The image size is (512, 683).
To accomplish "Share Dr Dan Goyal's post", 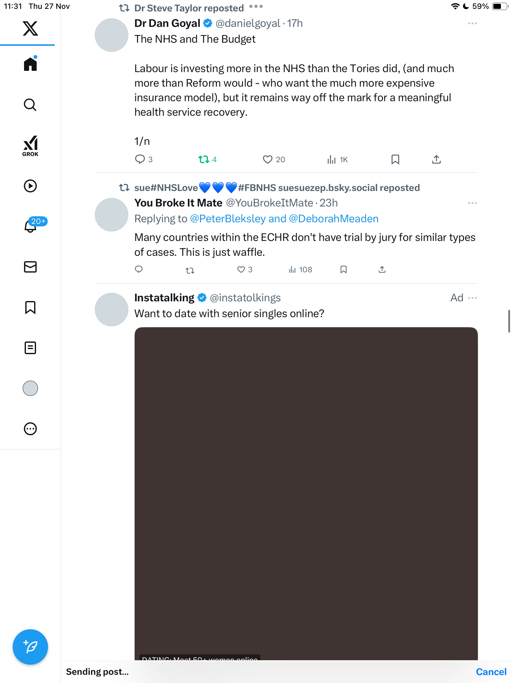I will pyautogui.click(x=436, y=159).
